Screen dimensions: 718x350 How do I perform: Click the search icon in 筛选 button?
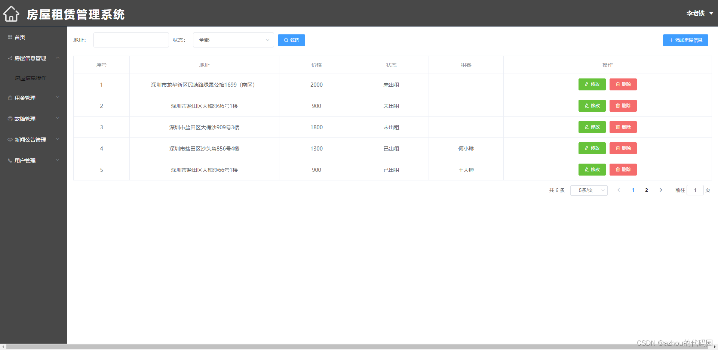[286, 40]
